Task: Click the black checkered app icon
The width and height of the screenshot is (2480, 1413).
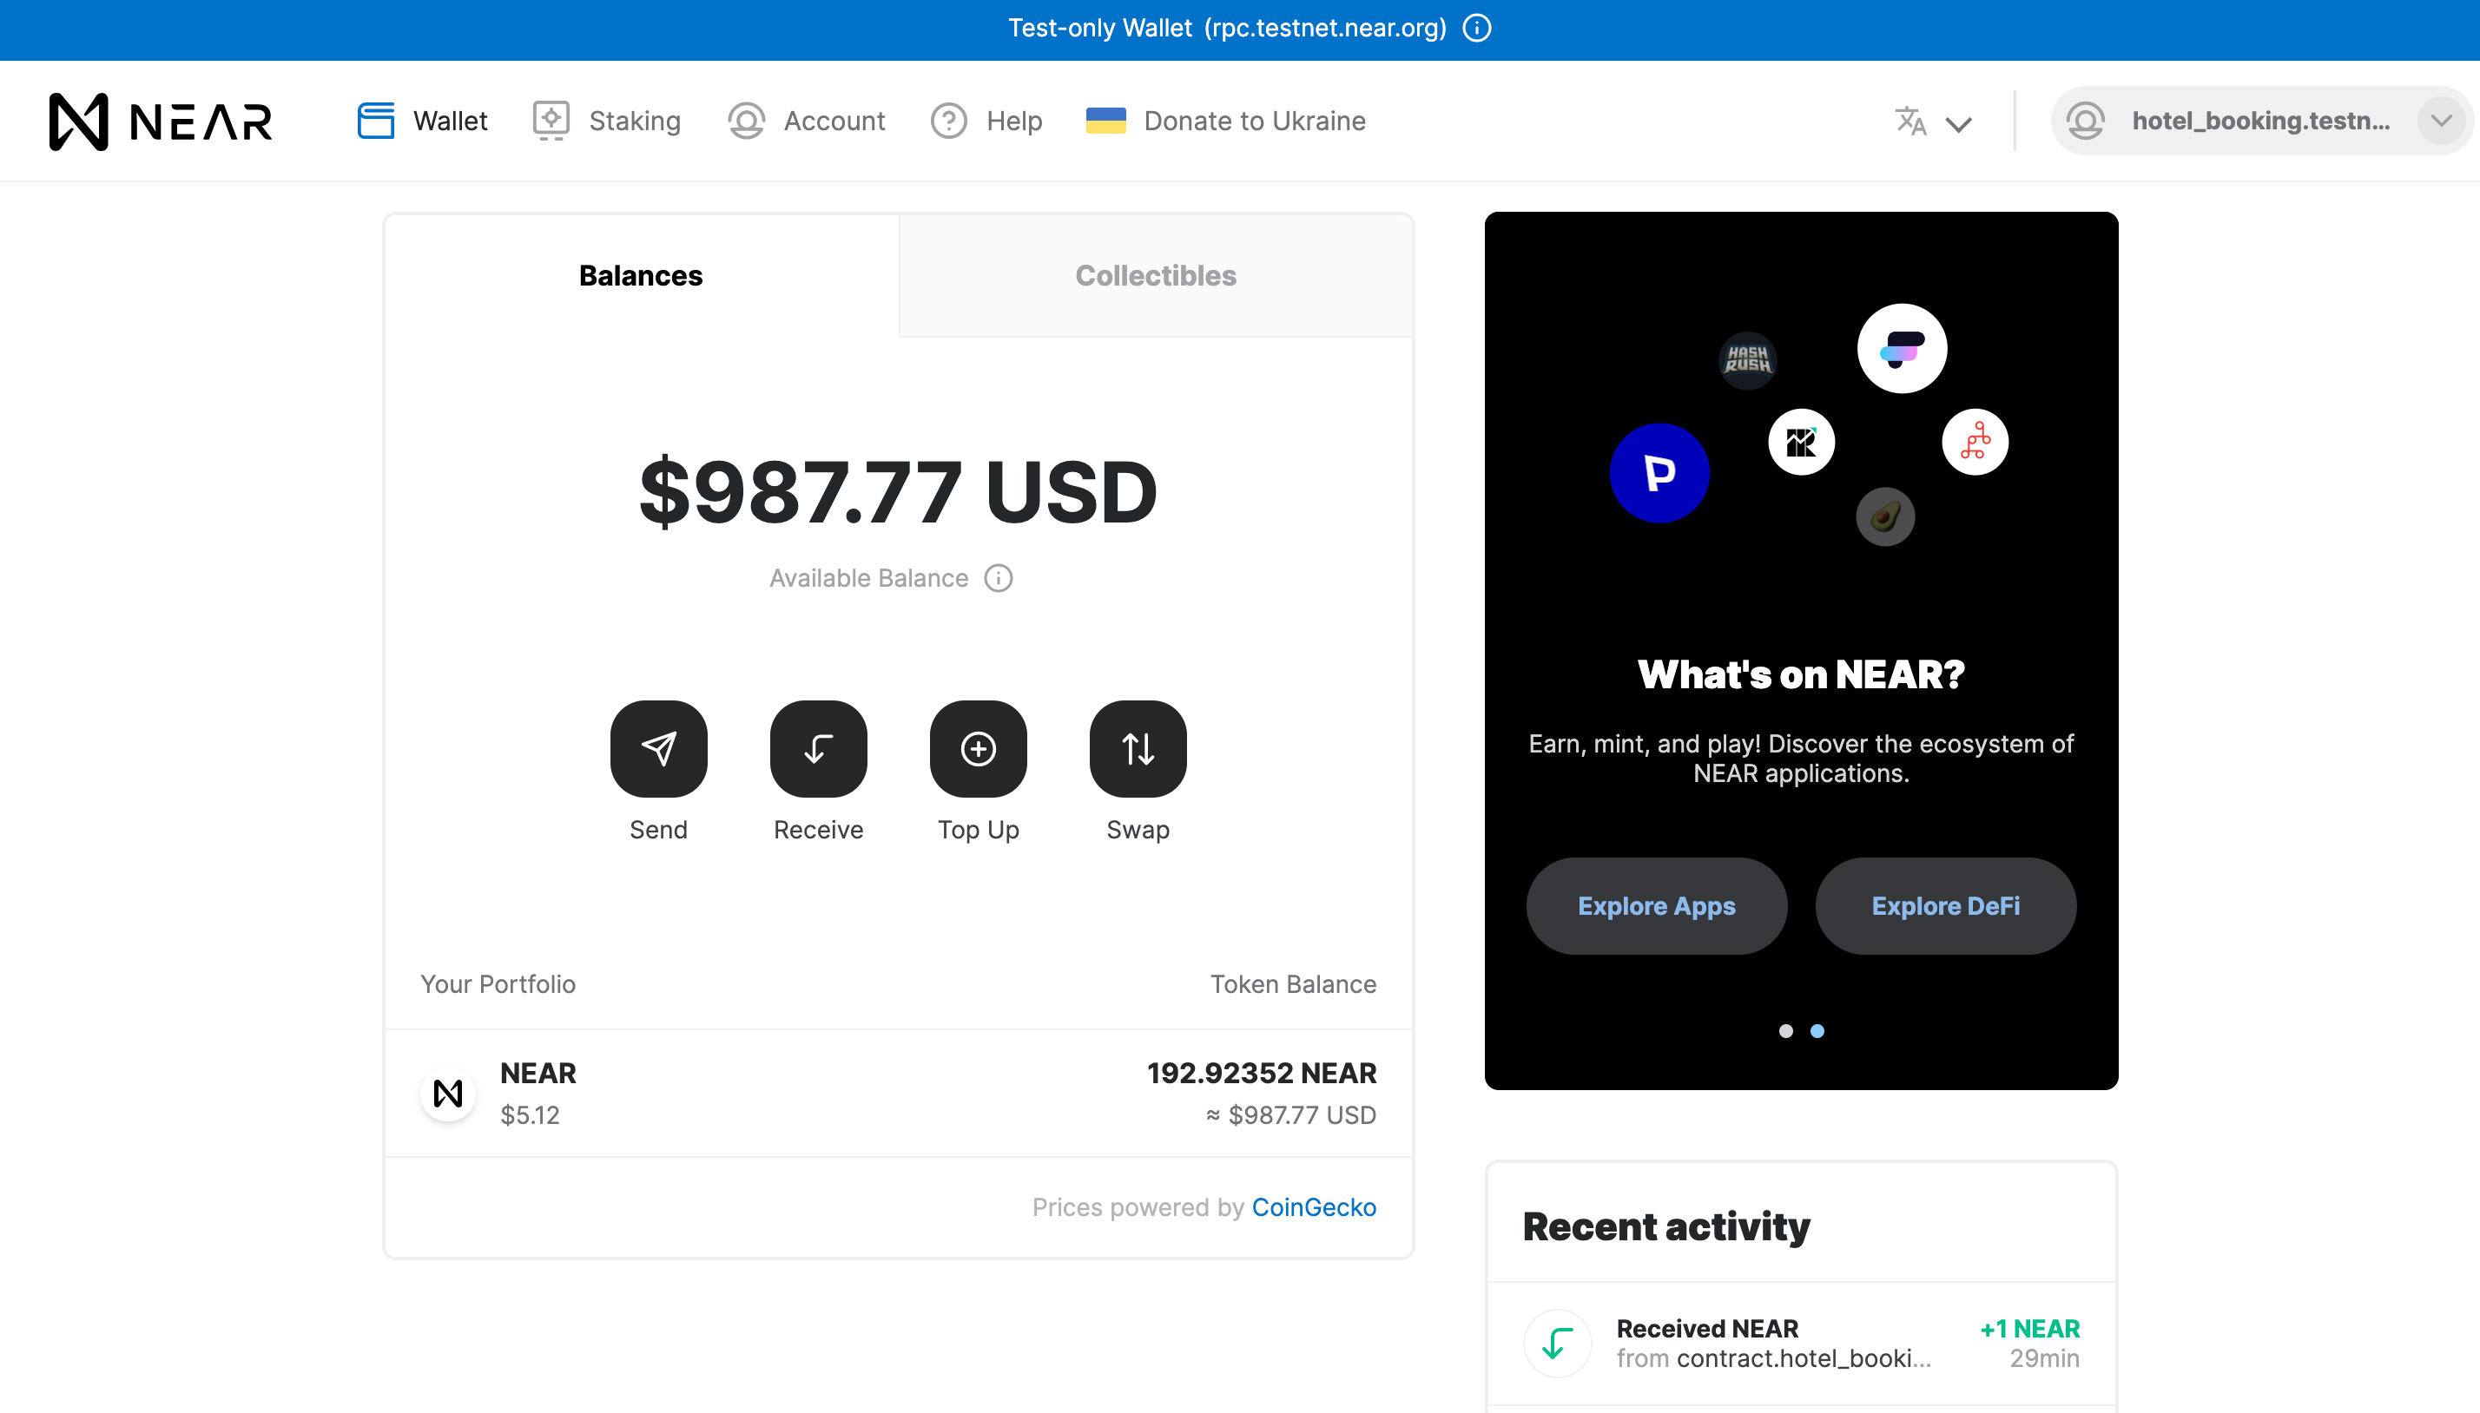Action: (x=1801, y=442)
